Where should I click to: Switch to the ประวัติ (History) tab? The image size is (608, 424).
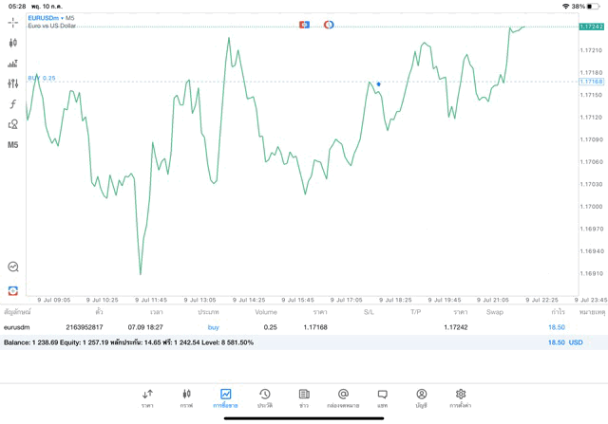264,397
